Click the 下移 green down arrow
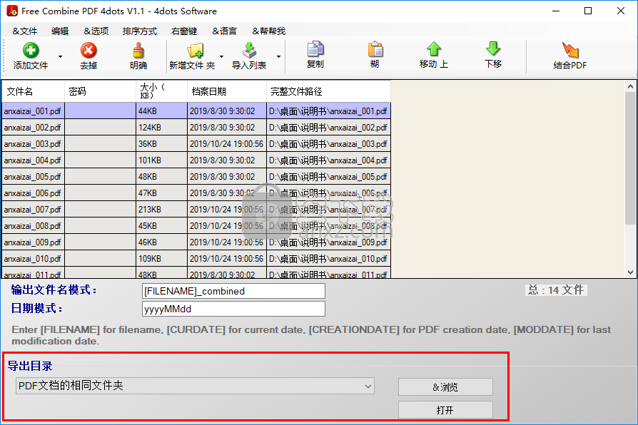Image resolution: width=638 pixels, height=425 pixels. 493,49
